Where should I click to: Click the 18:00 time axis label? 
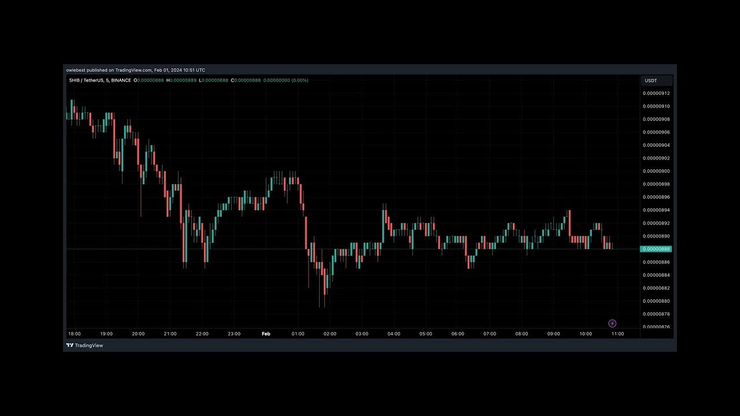75,334
